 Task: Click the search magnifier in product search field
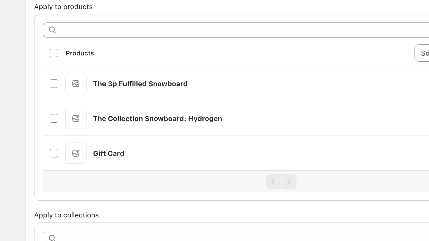point(52,30)
